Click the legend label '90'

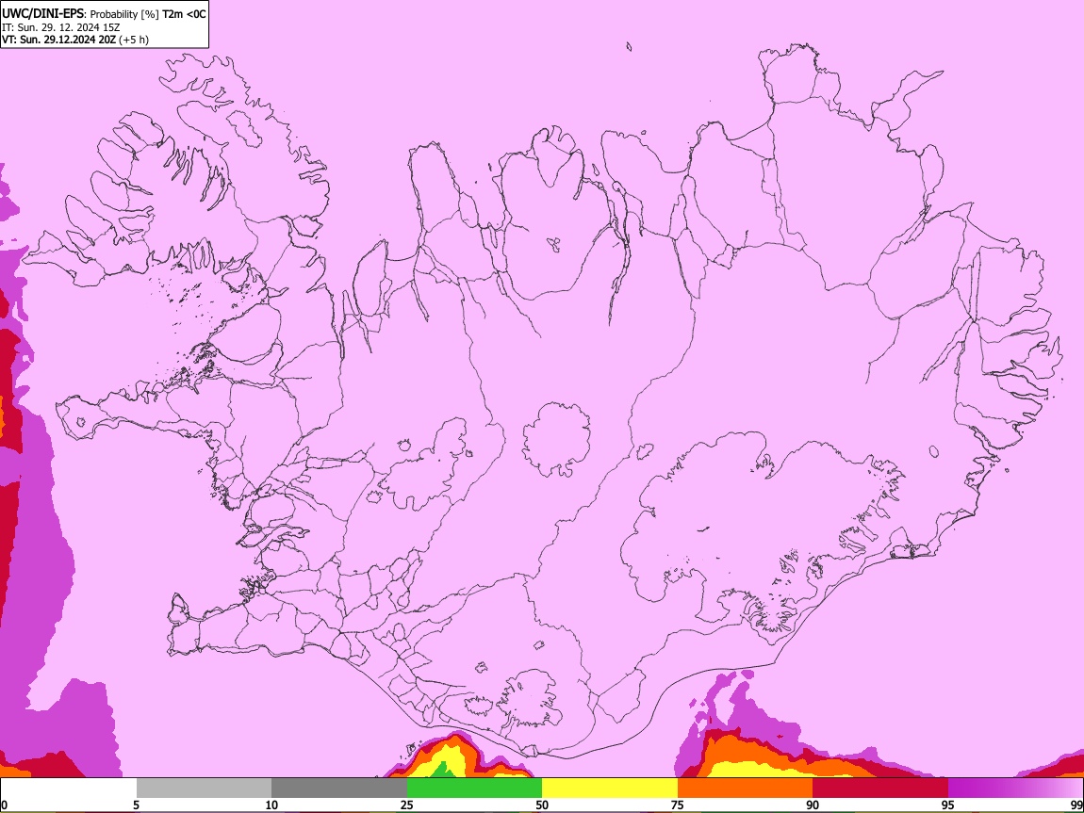click(x=813, y=805)
